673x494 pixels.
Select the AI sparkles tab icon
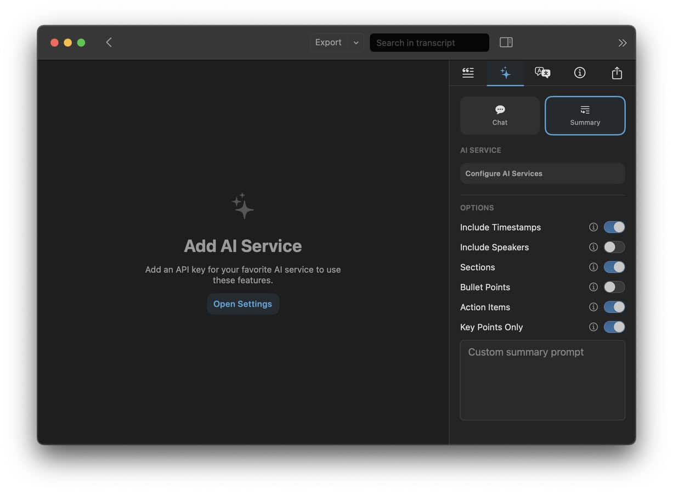tap(505, 73)
